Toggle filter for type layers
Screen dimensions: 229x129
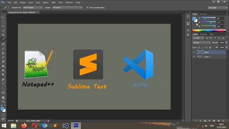tap(215, 38)
